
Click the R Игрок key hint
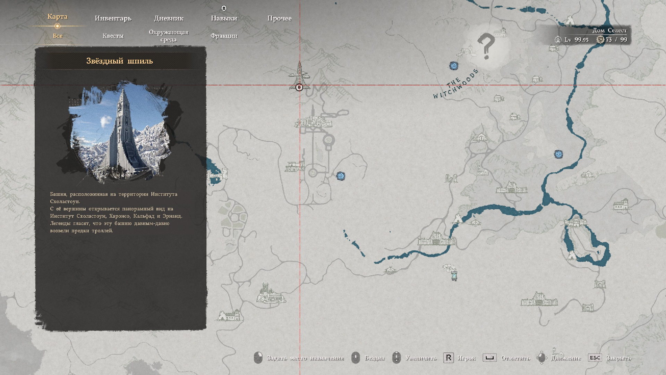pyautogui.click(x=460, y=358)
